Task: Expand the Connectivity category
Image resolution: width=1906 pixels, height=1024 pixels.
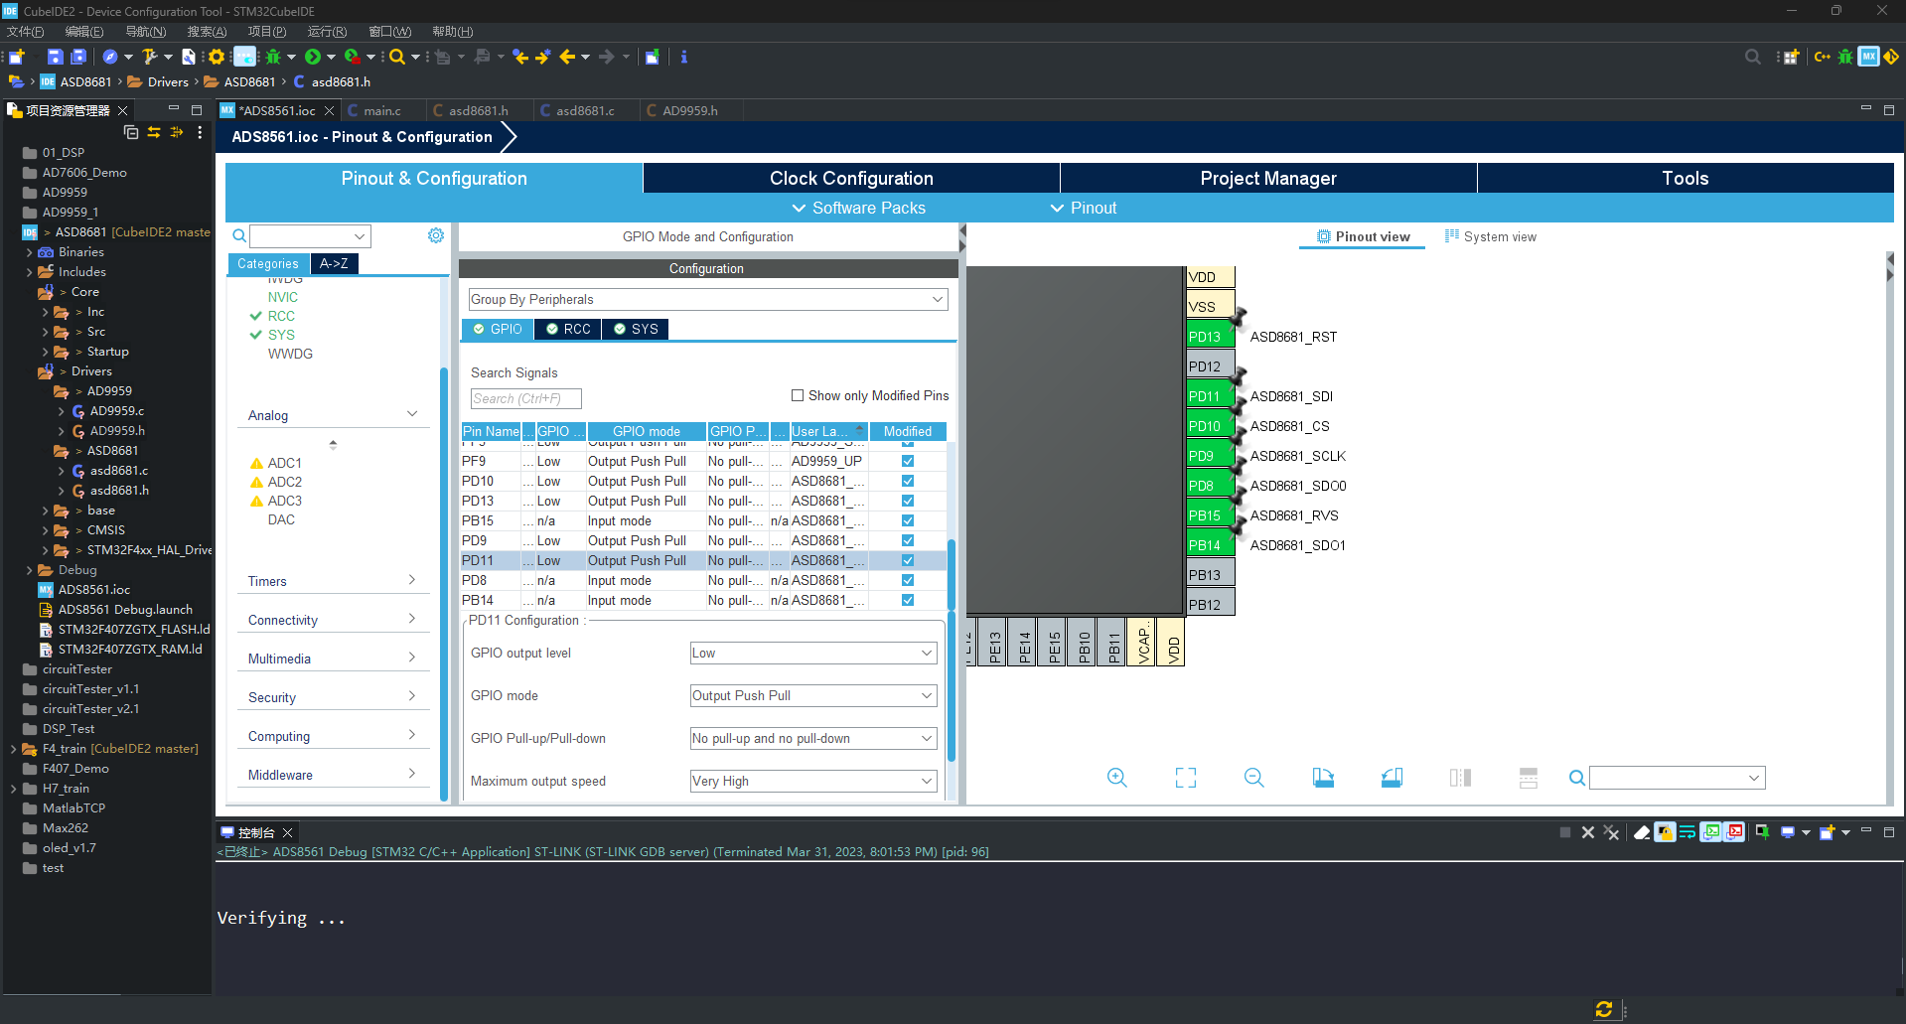Action: [333, 620]
